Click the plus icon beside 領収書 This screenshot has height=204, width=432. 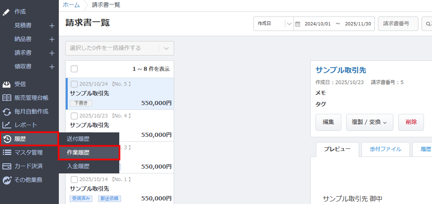point(52,67)
